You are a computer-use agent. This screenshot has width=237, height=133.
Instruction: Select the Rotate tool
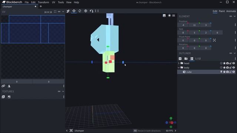click(x=80, y=11)
